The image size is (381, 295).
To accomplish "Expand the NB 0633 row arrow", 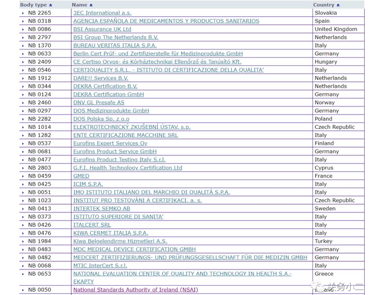I will coord(23,54).
